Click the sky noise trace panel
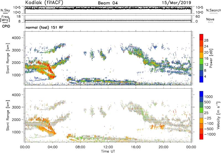The image size is (221, 153). point(108,10)
